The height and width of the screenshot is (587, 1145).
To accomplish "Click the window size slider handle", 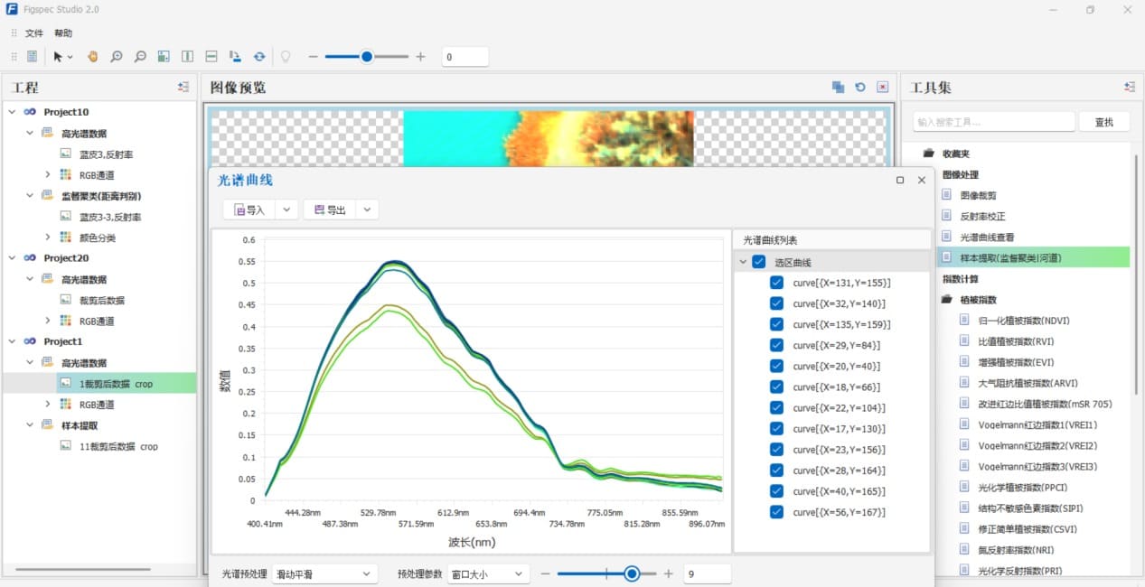I will (x=632, y=573).
